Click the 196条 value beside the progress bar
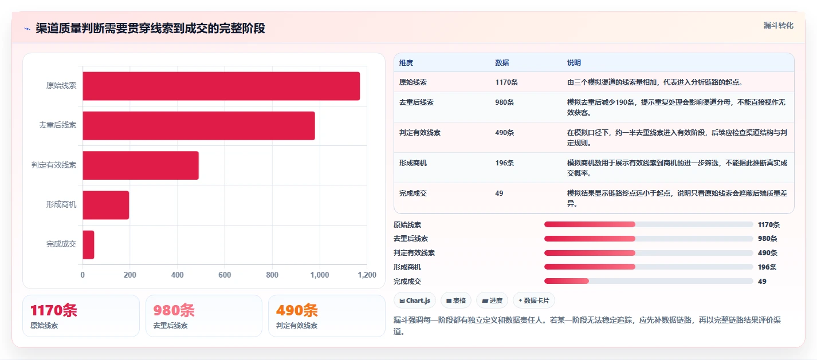 click(x=767, y=267)
